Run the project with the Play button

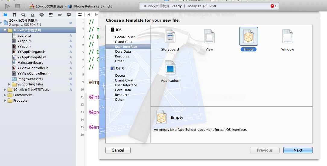[8, 6]
